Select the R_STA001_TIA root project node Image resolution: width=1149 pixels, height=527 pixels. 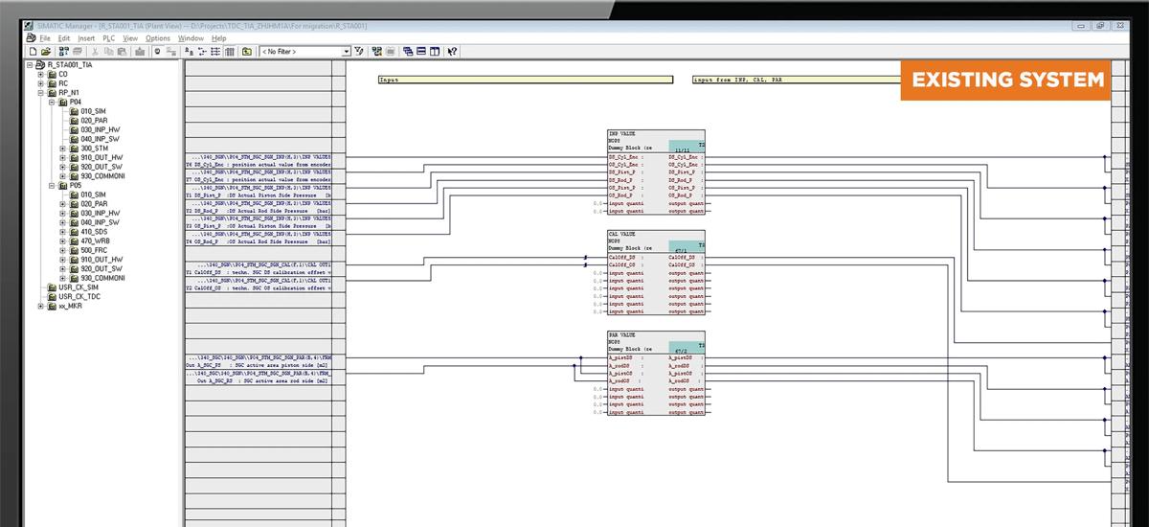(x=63, y=64)
